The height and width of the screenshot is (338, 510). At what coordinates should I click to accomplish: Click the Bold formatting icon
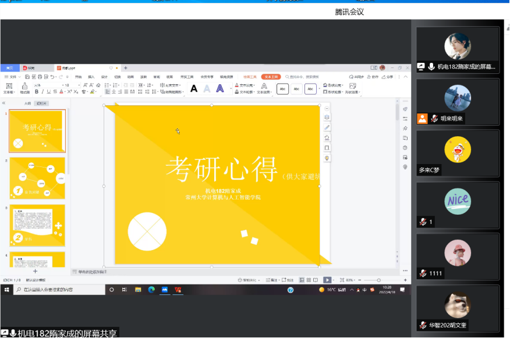pyautogui.click(x=37, y=91)
